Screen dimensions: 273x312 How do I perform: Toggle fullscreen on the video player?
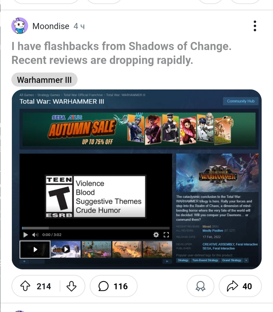tap(166, 235)
